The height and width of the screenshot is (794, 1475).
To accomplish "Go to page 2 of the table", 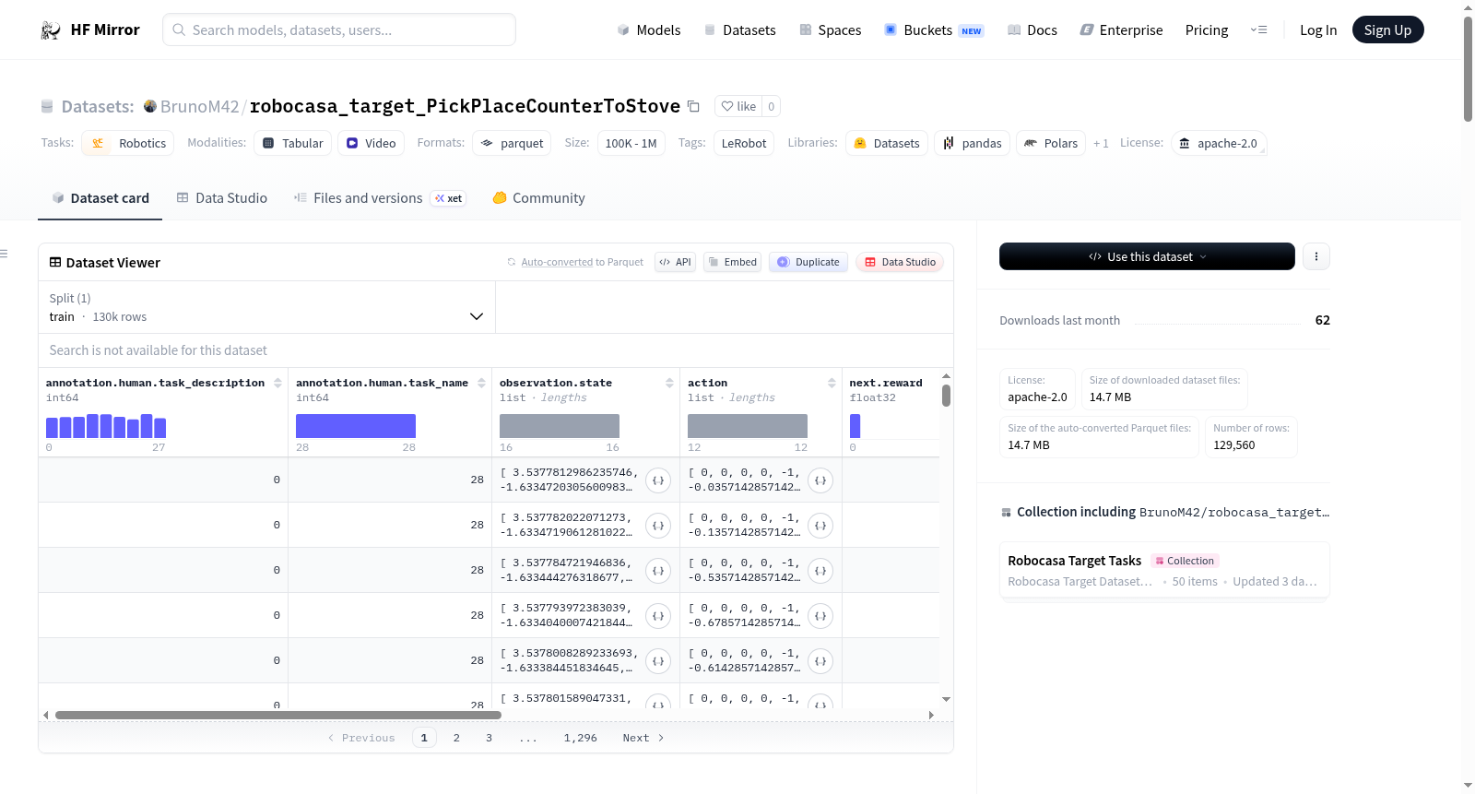I will (x=456, y=738).
